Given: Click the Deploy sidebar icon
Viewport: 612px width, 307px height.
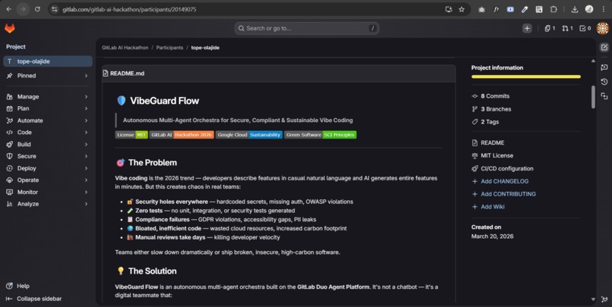Looking at the screenshot, I should (10, 168).
